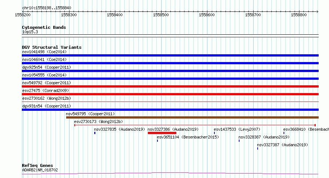Open the nsv3327386 (Audano2019) variant label

point(173,129)
